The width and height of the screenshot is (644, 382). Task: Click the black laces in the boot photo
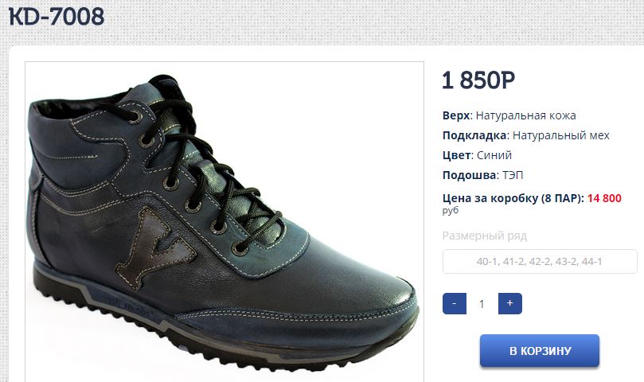pyautogui.click(x=197, y=164)
